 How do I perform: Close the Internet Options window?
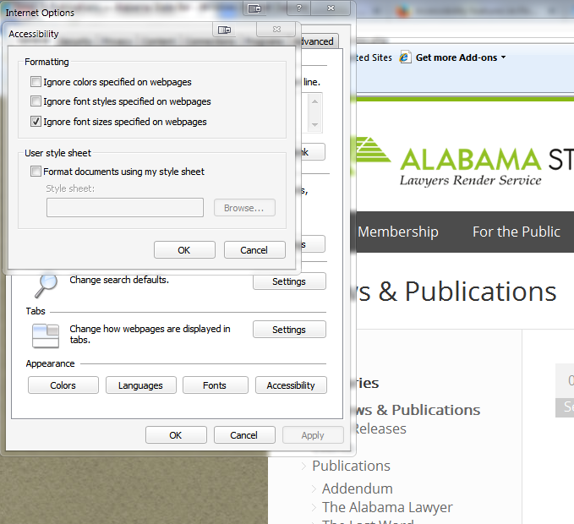(x=331, y=8)
